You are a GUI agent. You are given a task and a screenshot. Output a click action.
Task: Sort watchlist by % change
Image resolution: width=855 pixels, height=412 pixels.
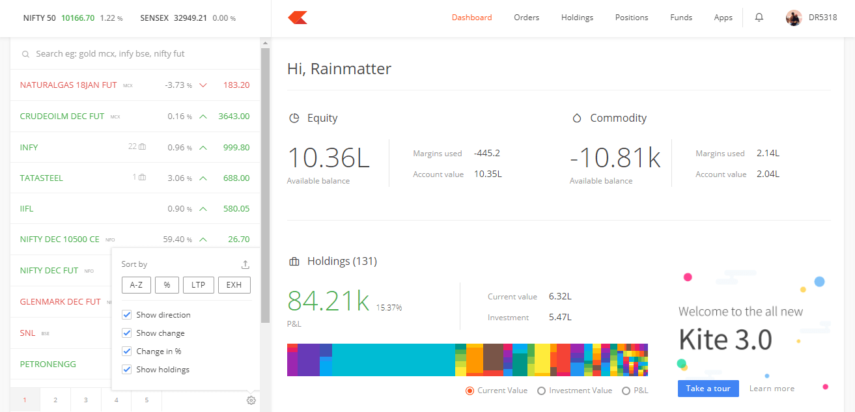point(167,285)
